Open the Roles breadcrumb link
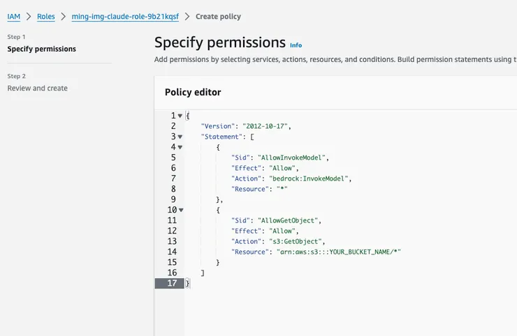The image size is (517, 336). pos(46,16)
